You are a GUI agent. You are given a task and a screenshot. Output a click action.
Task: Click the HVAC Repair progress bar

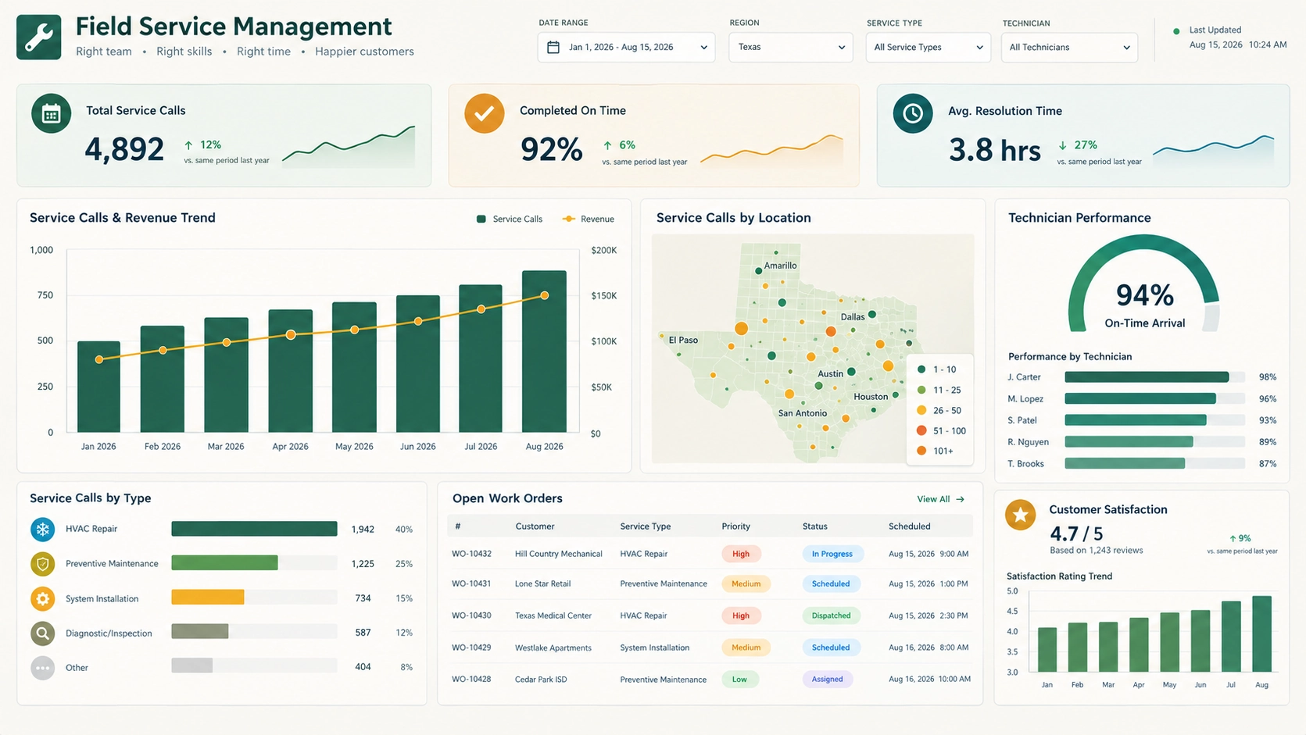254,529
